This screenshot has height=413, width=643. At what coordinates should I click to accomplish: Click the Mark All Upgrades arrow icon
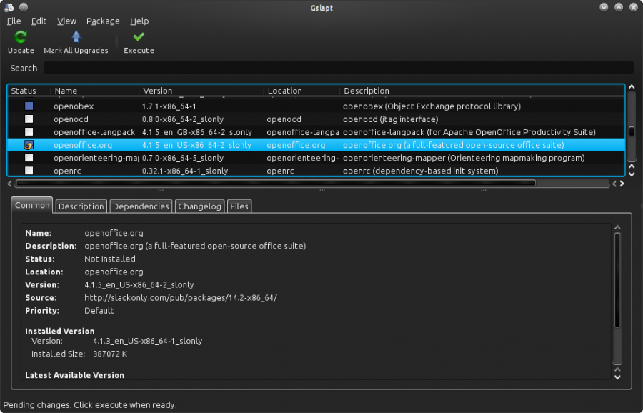pos(76,37)
